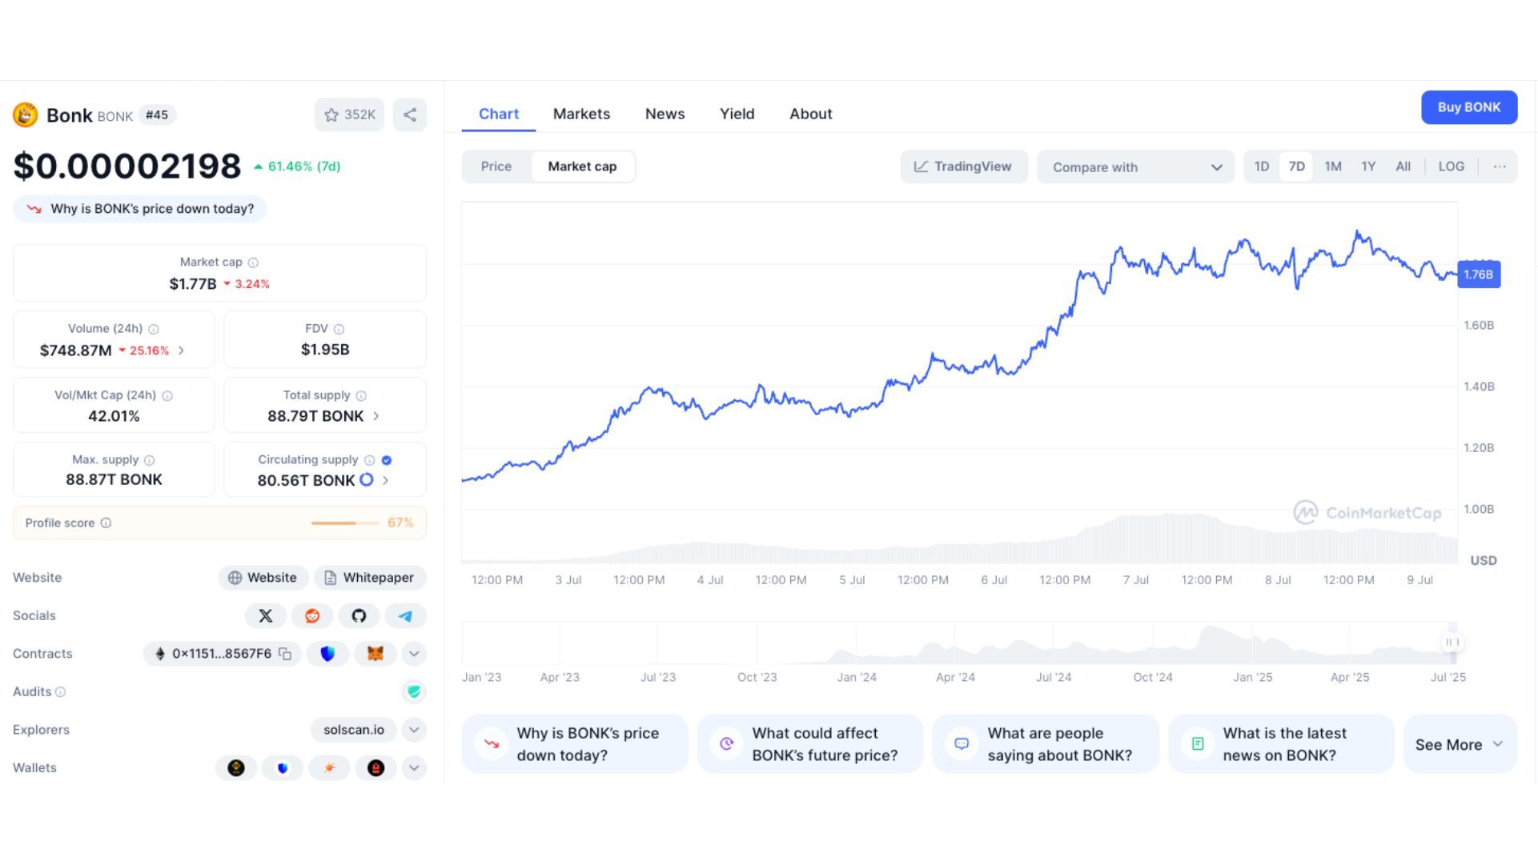This screenshot has height=865, width=1538.
Task: Click the Website link button
Action: (x=263, y=578)
